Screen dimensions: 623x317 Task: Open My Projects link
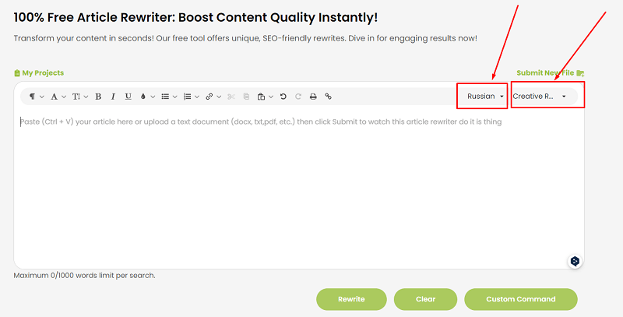click(x=43, y=73)
